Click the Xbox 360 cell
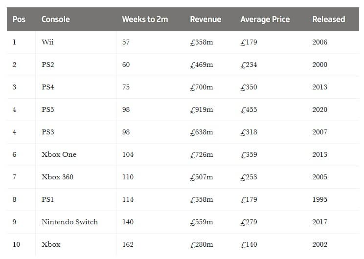 (x=57, y=177)
